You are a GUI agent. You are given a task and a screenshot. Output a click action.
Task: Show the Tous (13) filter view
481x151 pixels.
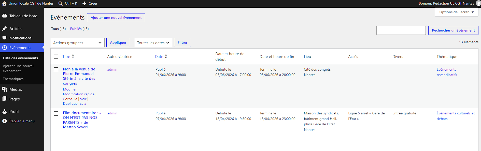click(58, 29)
